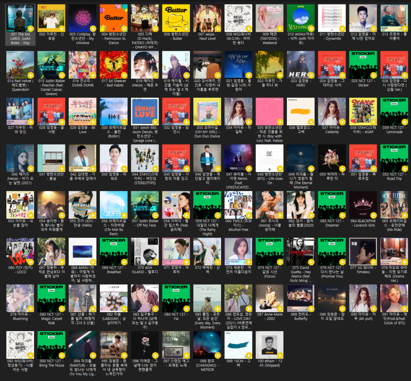Click play badge on 070 ASH ISLAND cover
This screenshot has width=411, height=381.
pyautogui.click(x=155, y=262)
